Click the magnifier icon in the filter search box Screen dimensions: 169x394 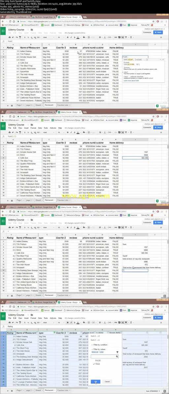pyautogui.click(x=117, y=356)
